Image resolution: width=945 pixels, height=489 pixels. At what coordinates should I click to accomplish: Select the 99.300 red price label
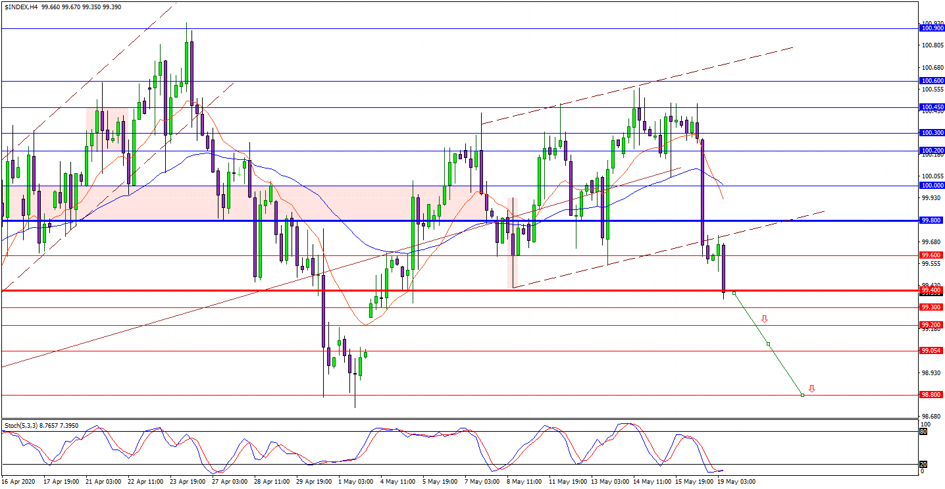point(932,307)
